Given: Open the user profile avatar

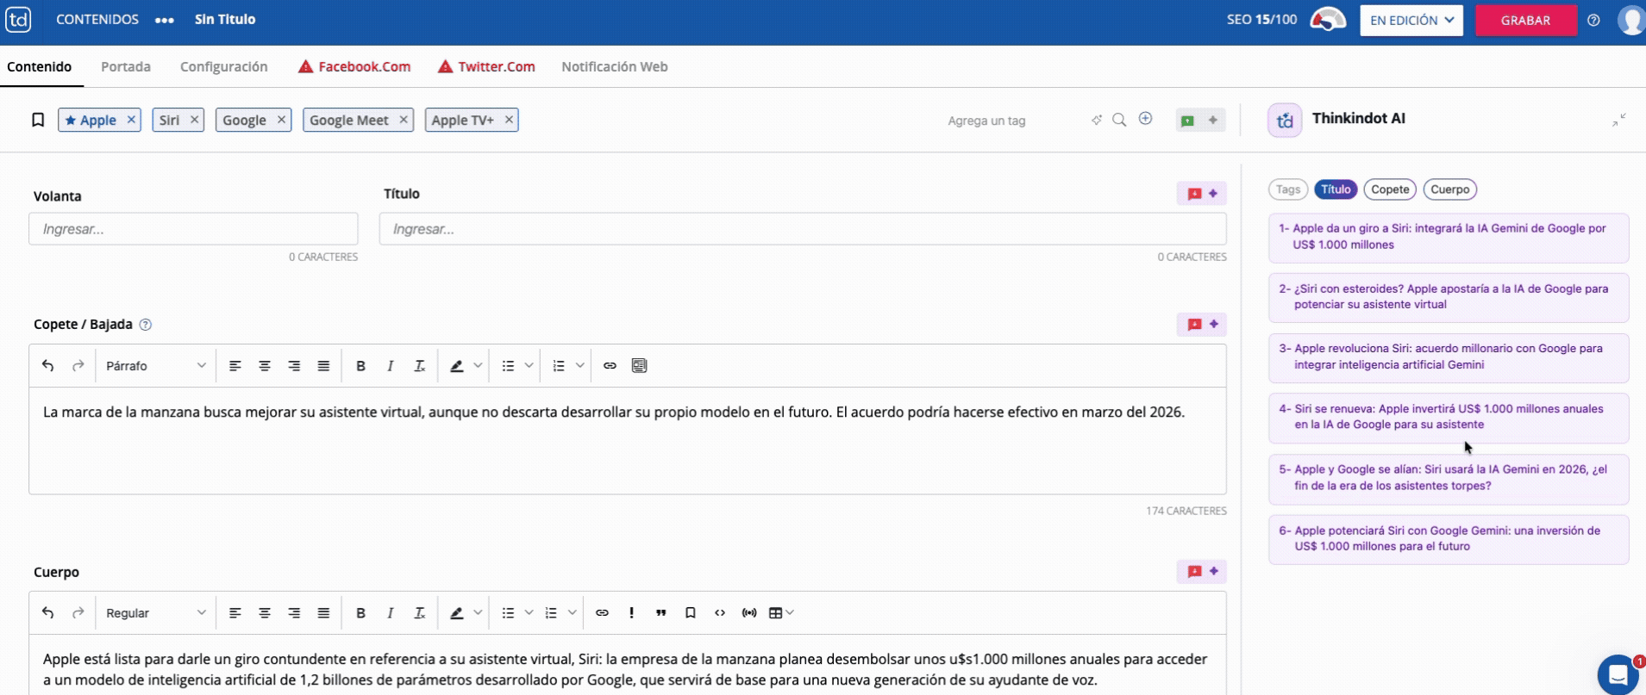Looking at the screenshot, I should tap(1630, 20).
